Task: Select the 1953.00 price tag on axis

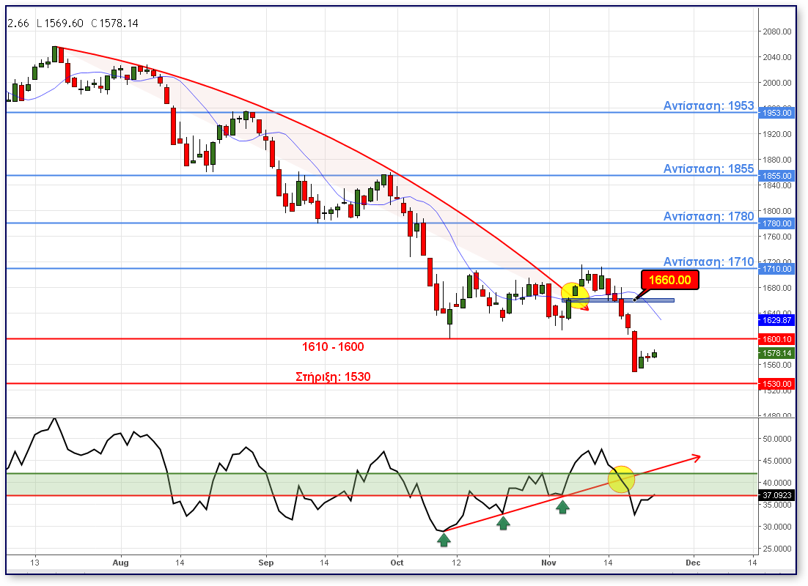Action: coord(776,113)
